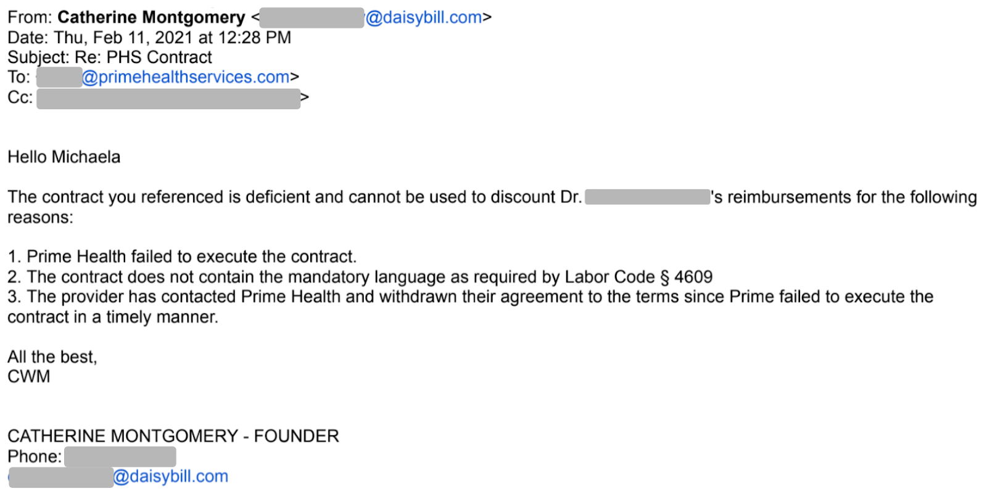Screen dimensions: 987x497
Task: Select the CWM initials sign-off
Action: (29, 377)
